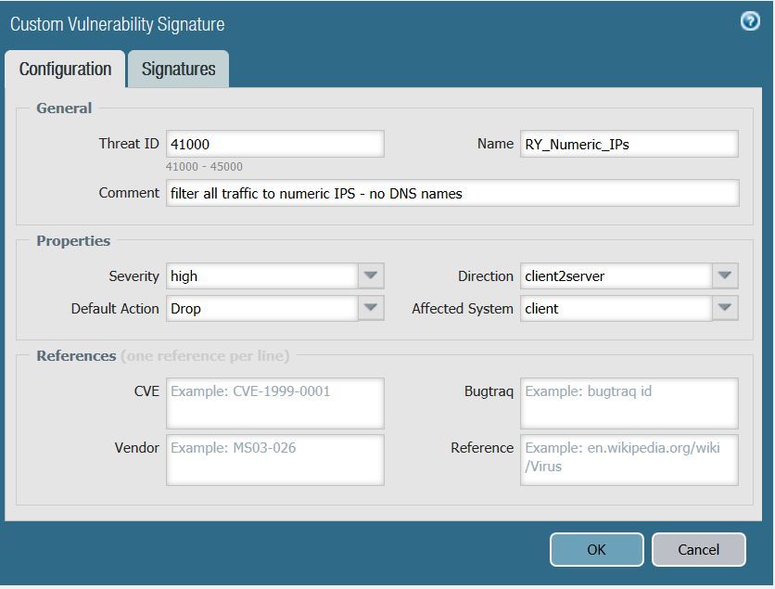Click the Default Action box showing Drop

pyautogui.click(x=262, y=308)
